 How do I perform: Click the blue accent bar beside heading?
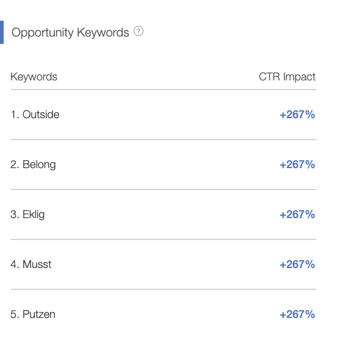pos(2,32)
